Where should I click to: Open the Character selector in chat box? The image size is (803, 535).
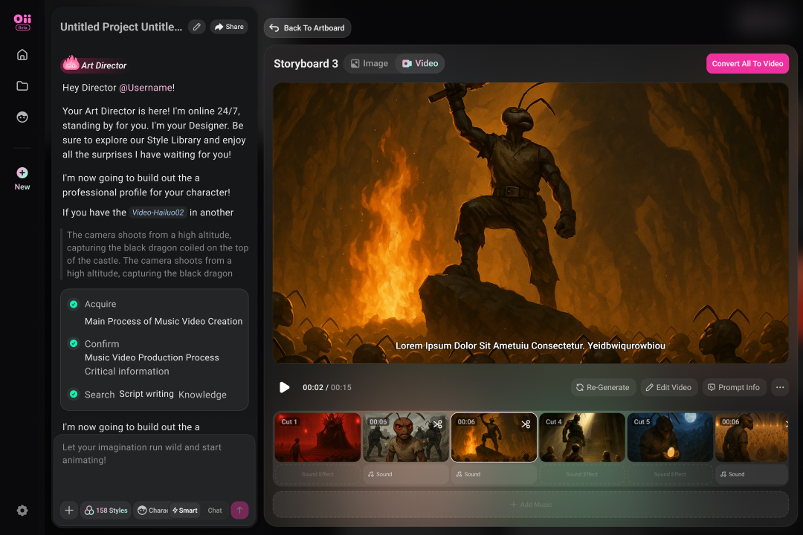(x=152, y=510)
